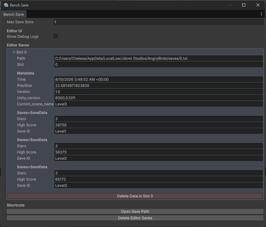266x227 pixels.
Task: Click the Editor Saves heading
Action: [18, 45]
